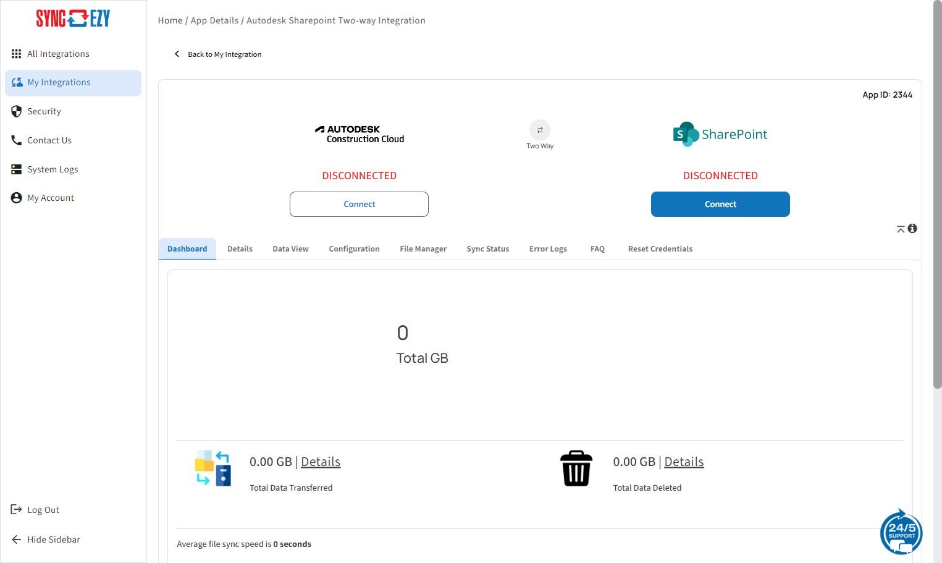Screen dimensions: 942x563
Task: Click Back to My Integration link
Action: [225, 54]
